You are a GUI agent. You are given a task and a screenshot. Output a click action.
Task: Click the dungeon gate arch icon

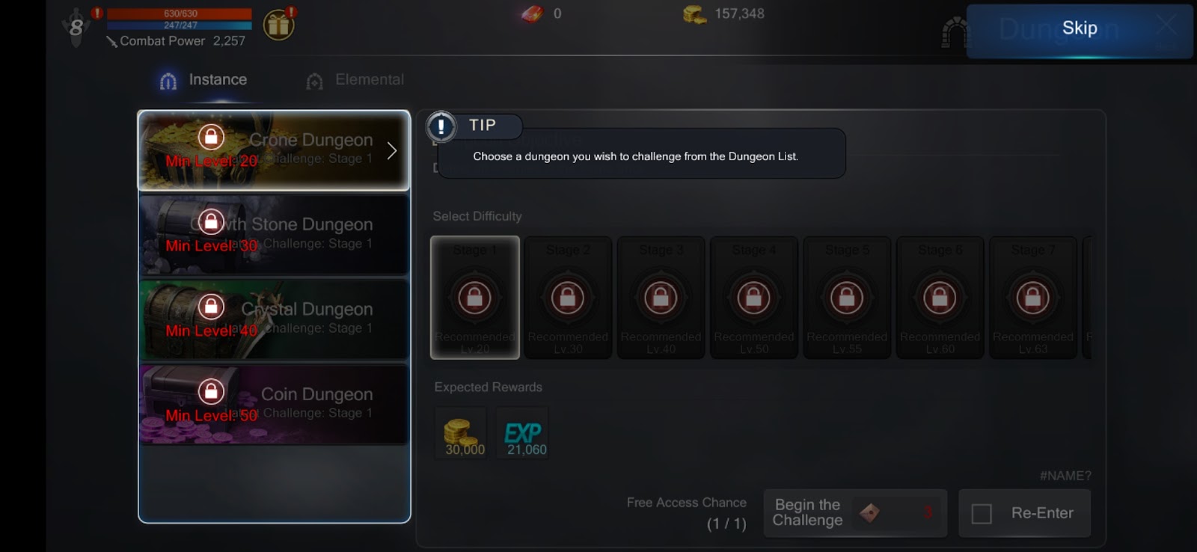(955, 32)
